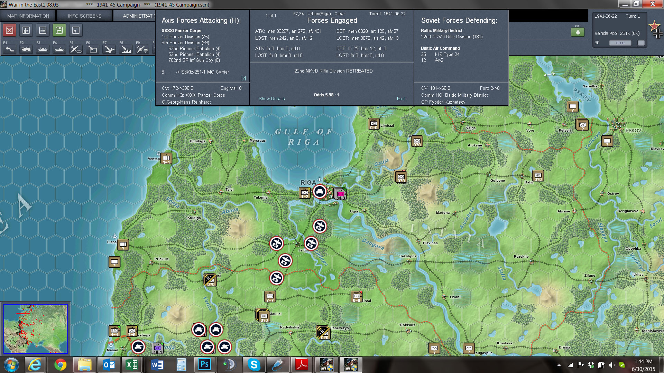
Task: Click XXXXI Panzer Corps heading
Action: pyautogui.click(x=181, y=31)
